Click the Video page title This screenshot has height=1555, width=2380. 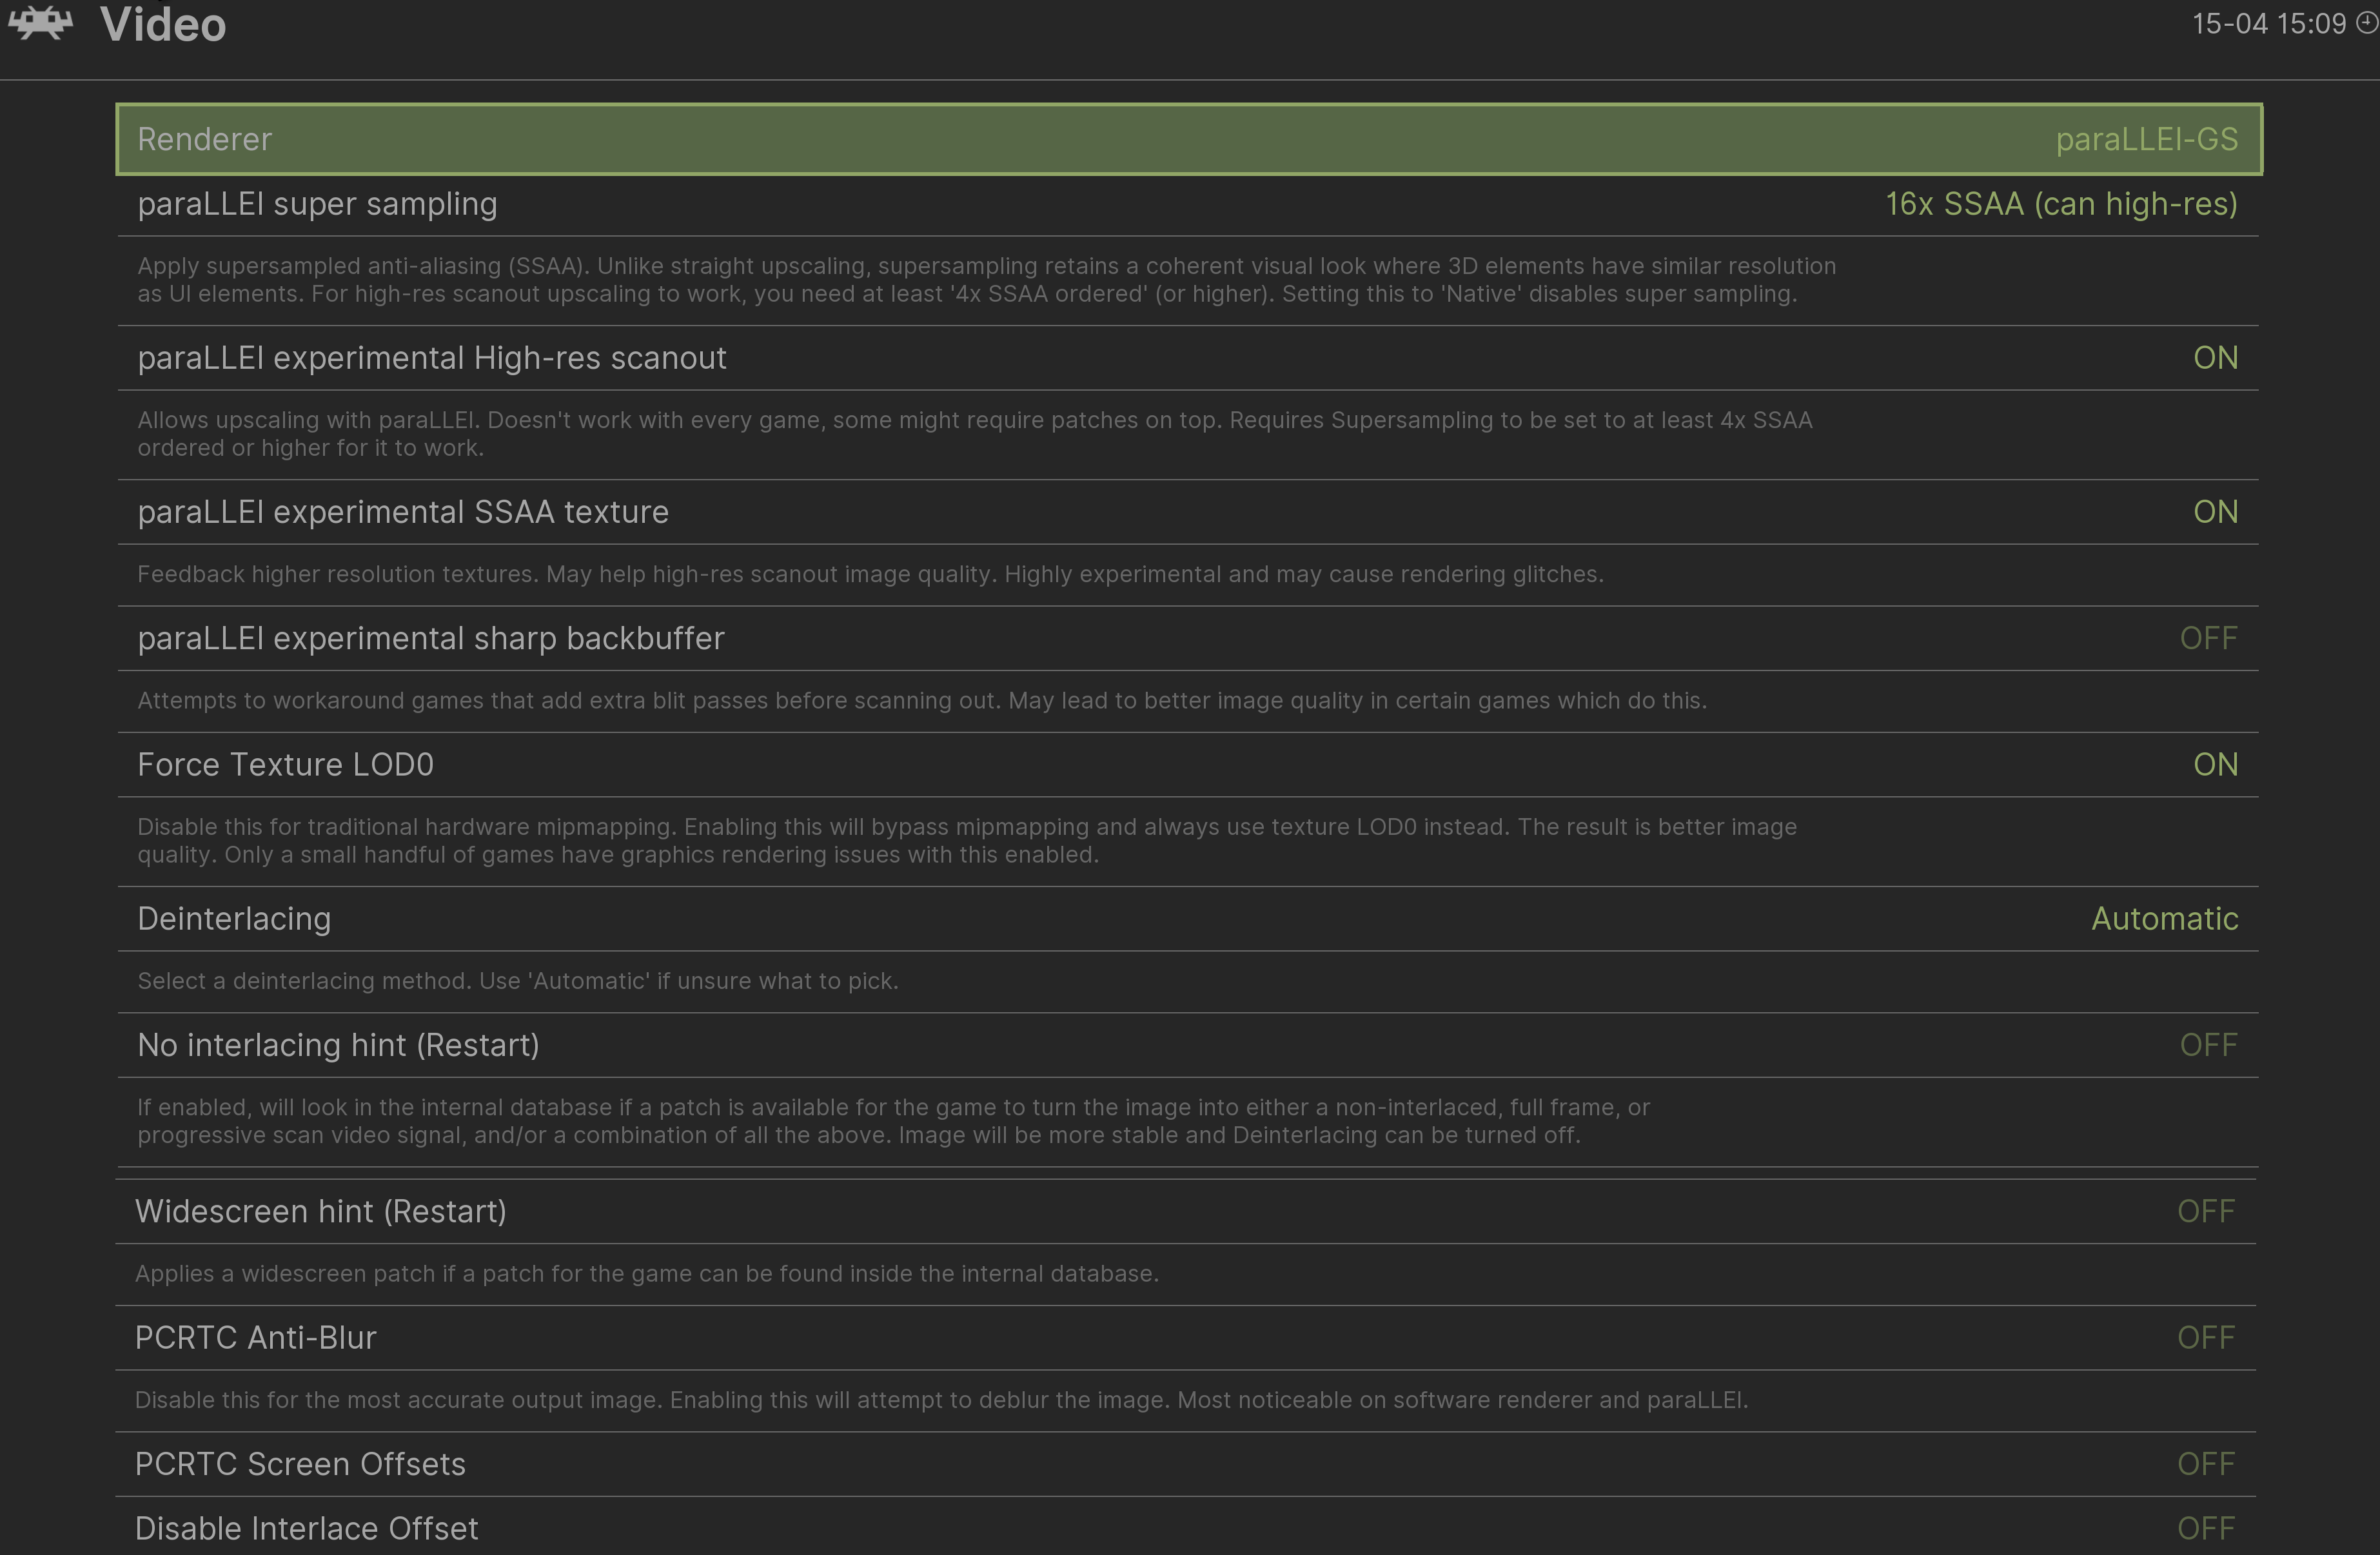click(163, 24)
